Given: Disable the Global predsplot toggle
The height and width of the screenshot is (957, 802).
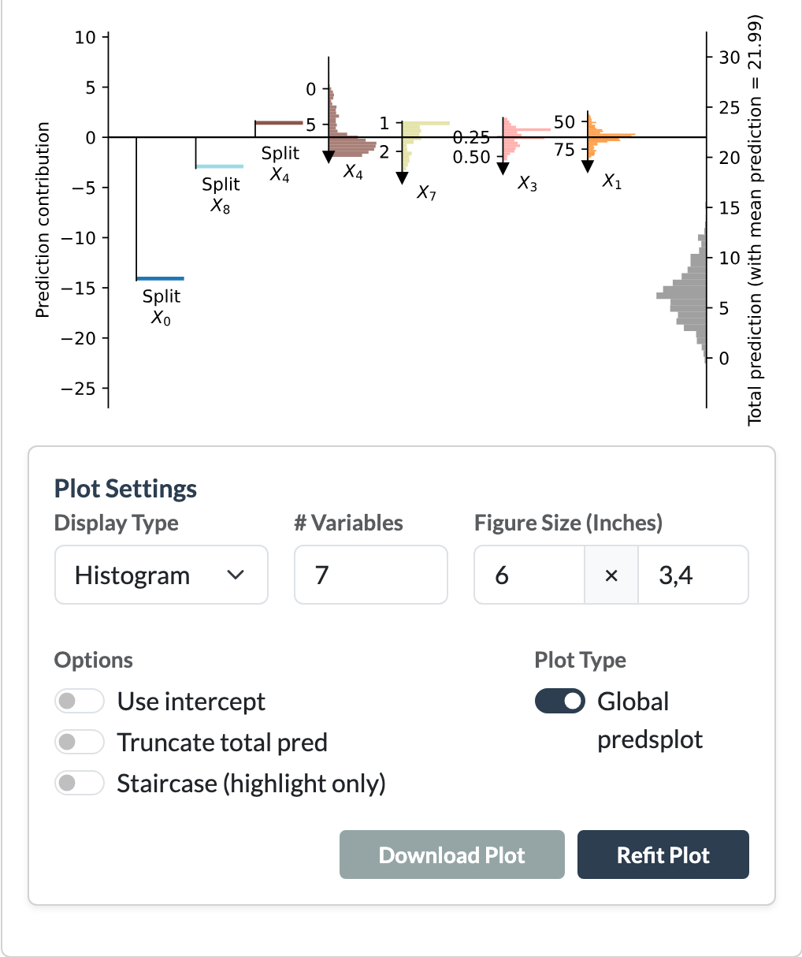Looking at the screenshot, I should tap(560, 701).
